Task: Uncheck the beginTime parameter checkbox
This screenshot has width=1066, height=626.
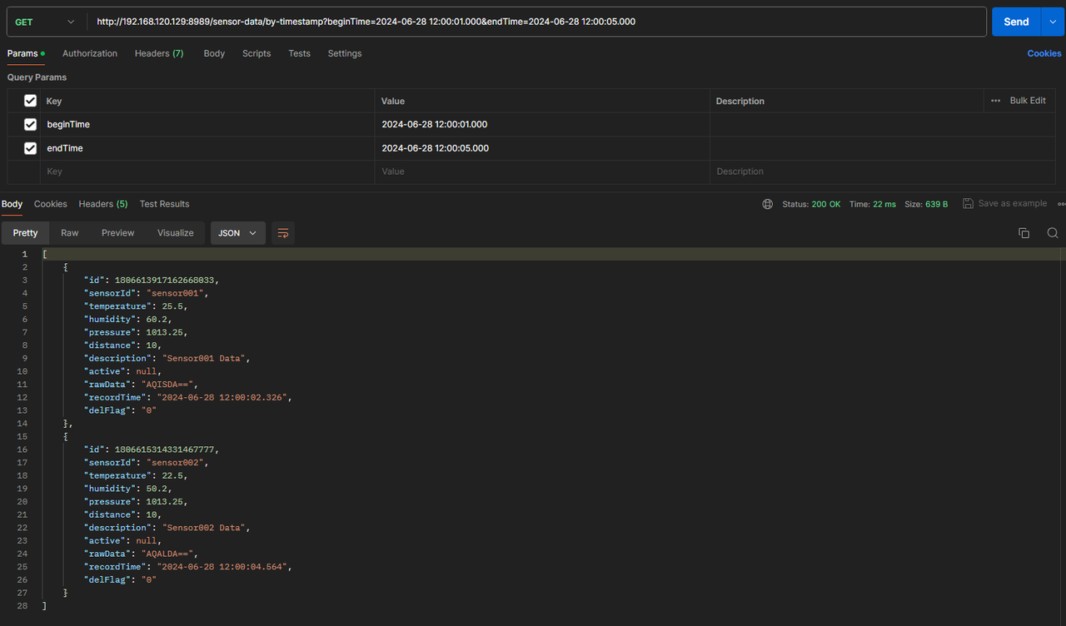Action: [x=31, y=124]
